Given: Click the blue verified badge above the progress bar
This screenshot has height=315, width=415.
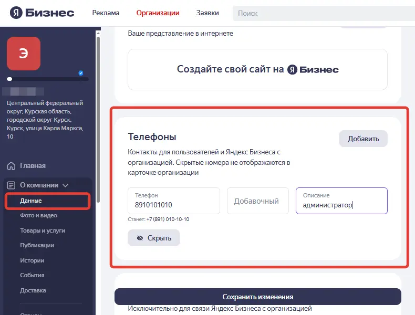Looking at the screenshot, I should coord(81,73).
